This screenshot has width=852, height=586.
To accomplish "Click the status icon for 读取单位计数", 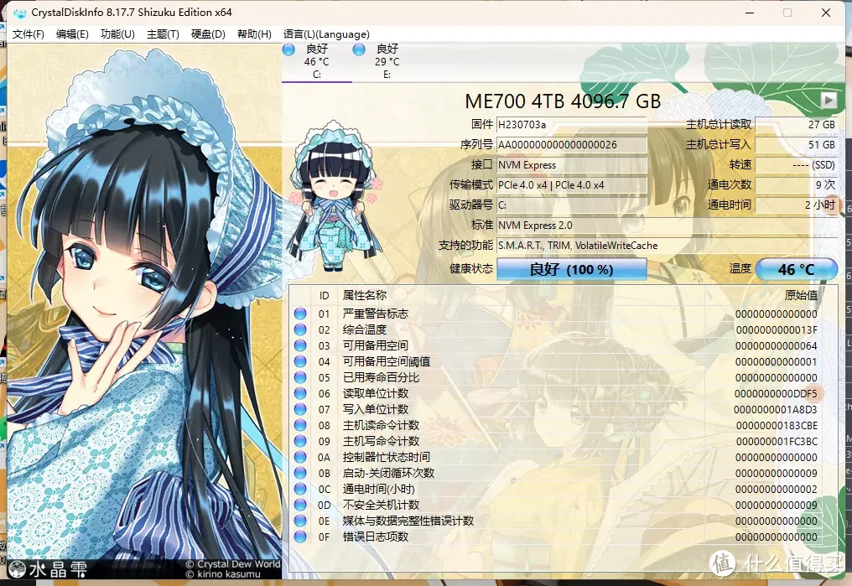I will (x=300, y=393).
